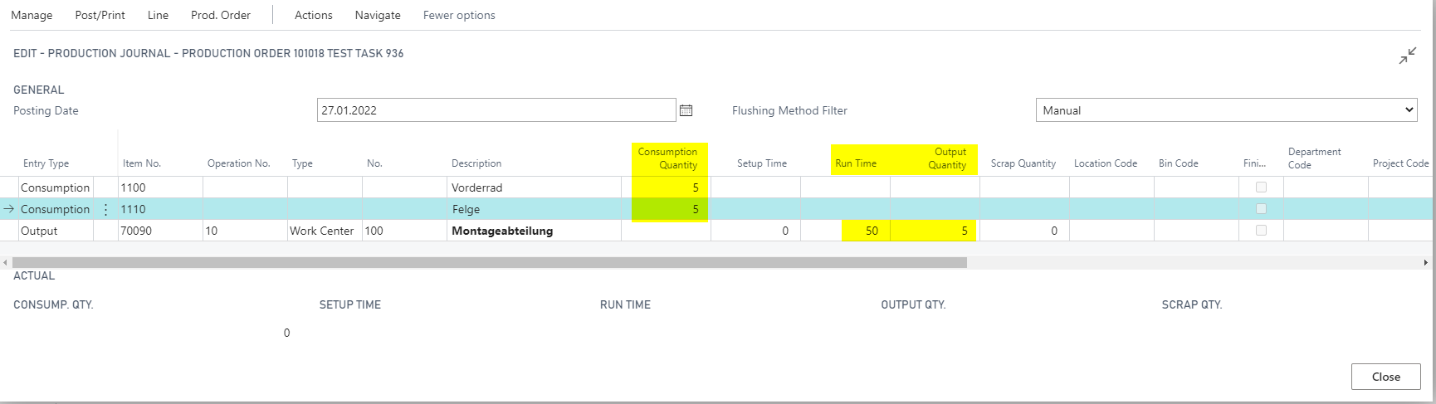Open the Actions menu
The height and width of the screenshot is (404, 1436).
(313, 15)
